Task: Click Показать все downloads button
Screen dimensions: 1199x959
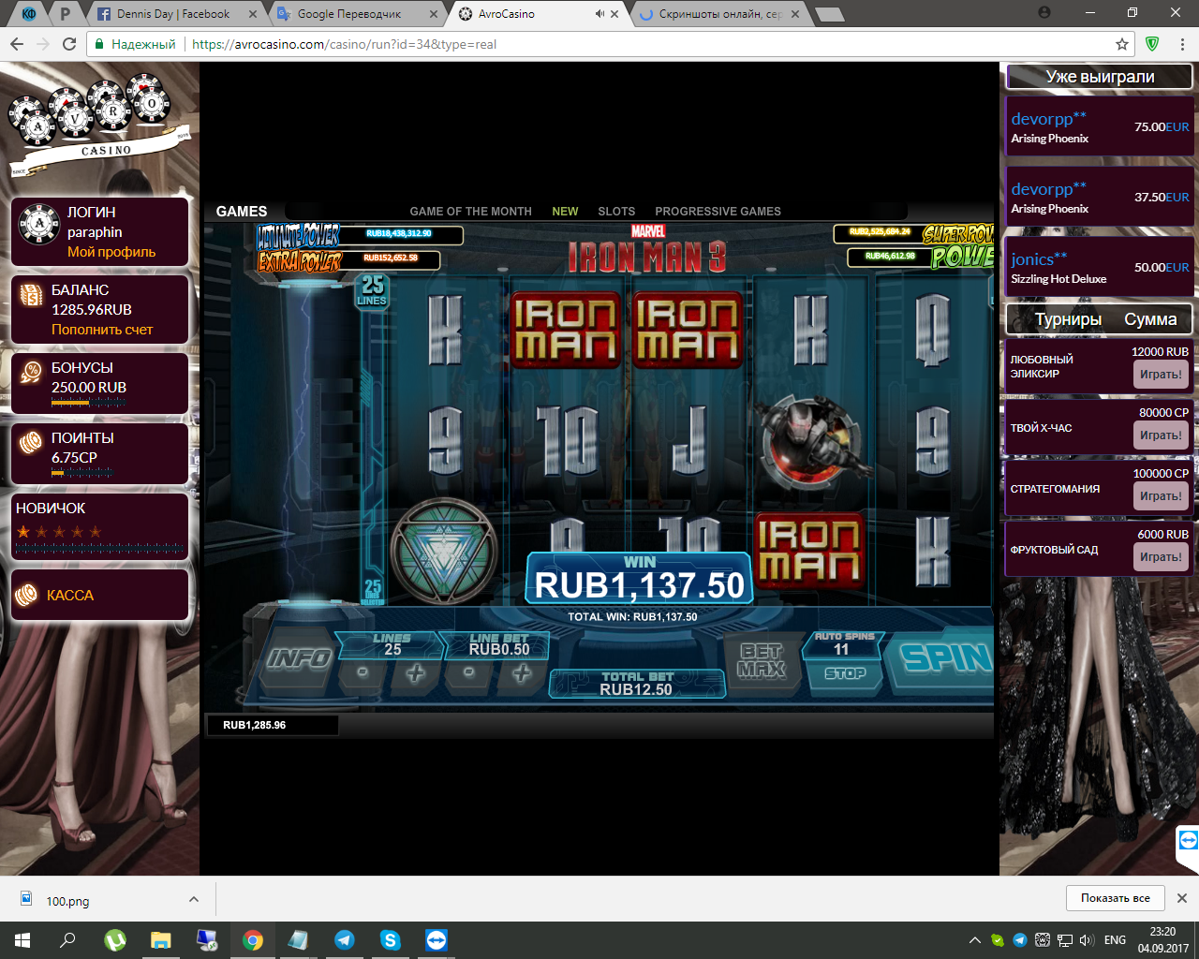Action: point(1116,898)
